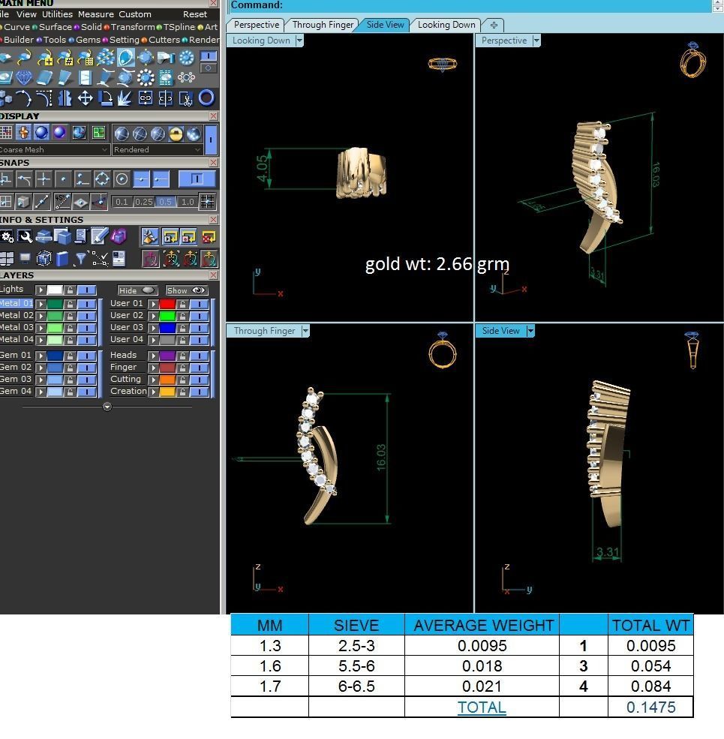
Task: Toggle the 45 degree angle snap
Action: 62,202
